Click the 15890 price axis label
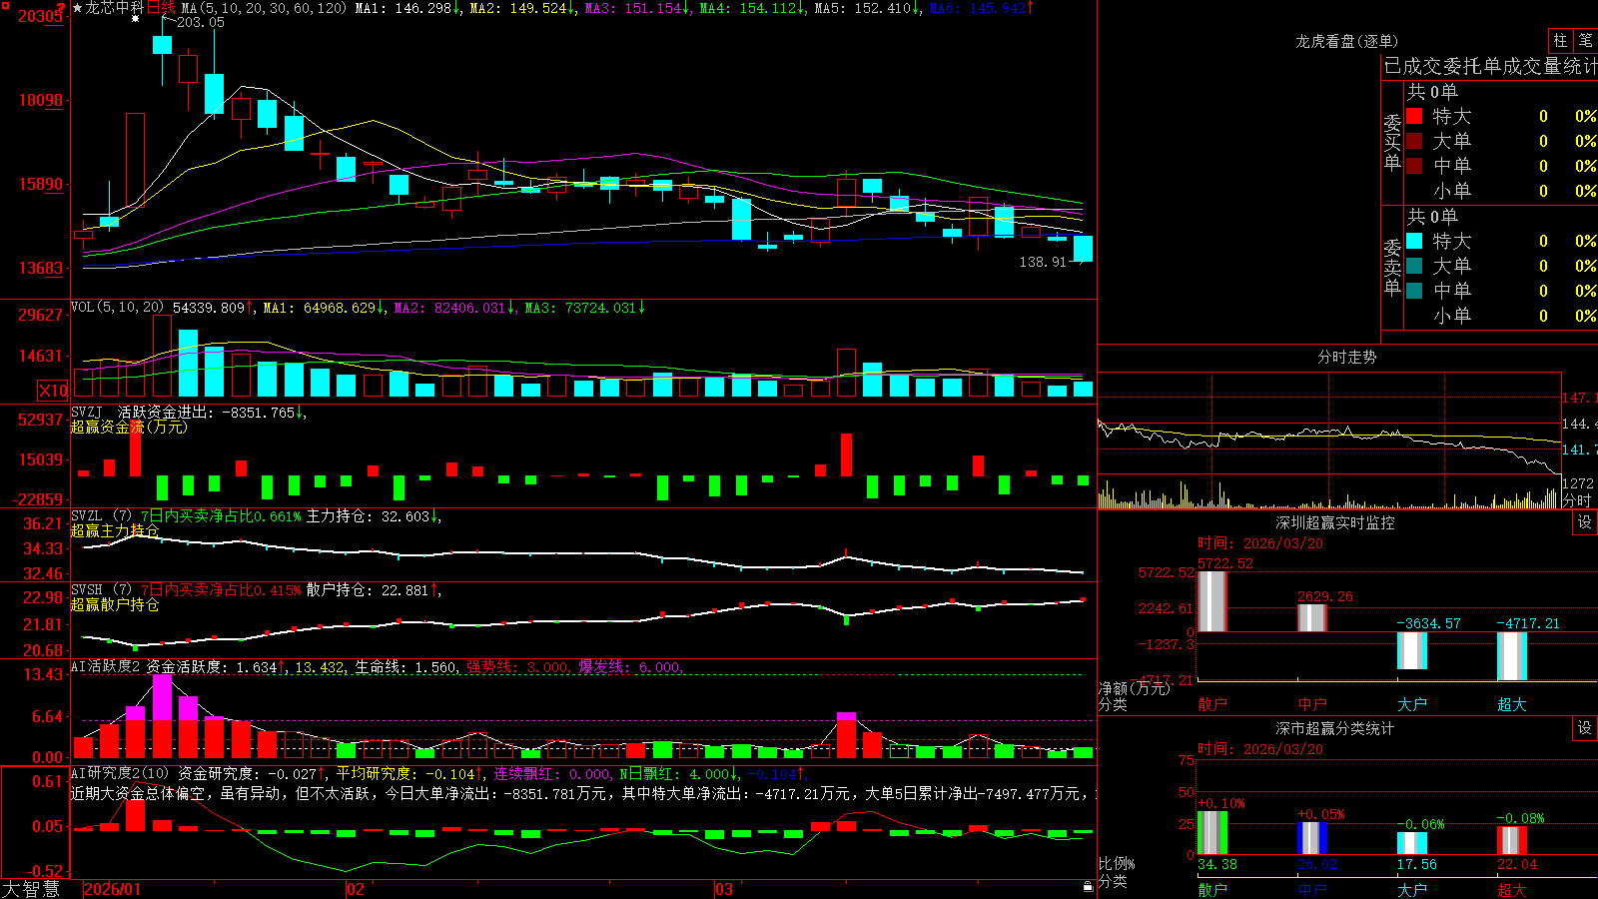This screenshot has width=1598, height=899. (x=40, y=184)
